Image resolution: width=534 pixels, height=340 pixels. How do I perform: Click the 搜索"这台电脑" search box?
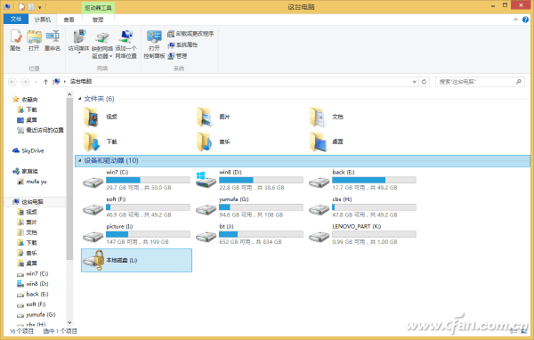pos(480,82)
